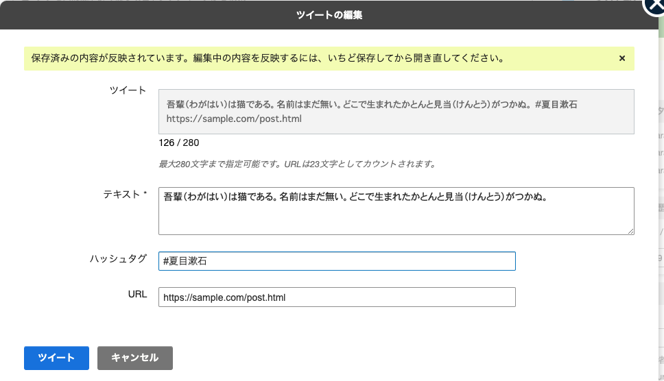Click the textarea resize handle corner
Screen dimensions: 664x381
(630, 232)
